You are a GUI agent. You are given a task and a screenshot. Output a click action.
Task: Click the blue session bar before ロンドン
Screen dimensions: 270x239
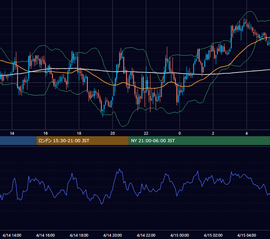[18, 141]
